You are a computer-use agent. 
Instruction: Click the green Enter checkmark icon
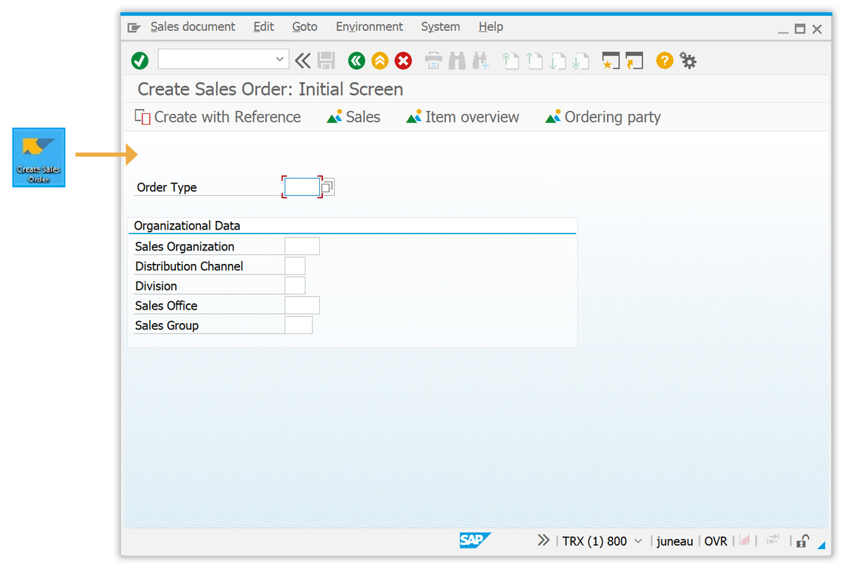pyautogui.click(x=140, y=61)
